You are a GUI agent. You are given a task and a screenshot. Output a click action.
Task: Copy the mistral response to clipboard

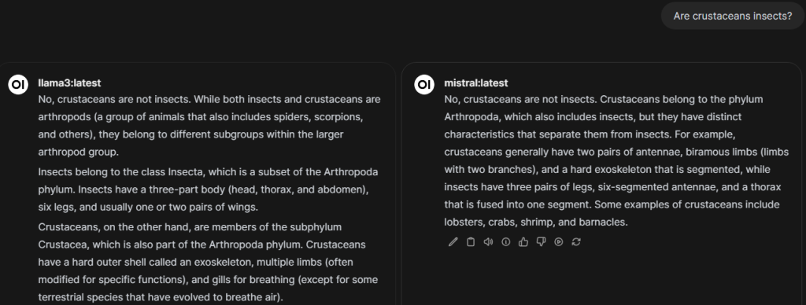(x=471, y=242)
